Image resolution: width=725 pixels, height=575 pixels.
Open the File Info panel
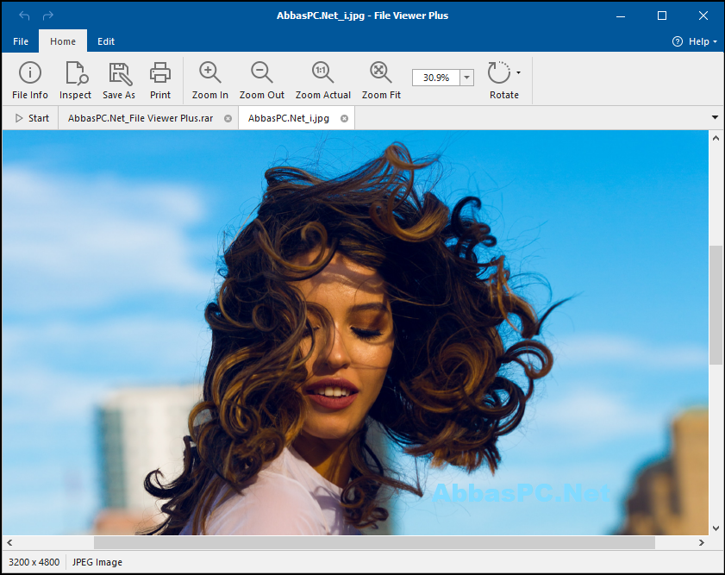tap(30, 80)
